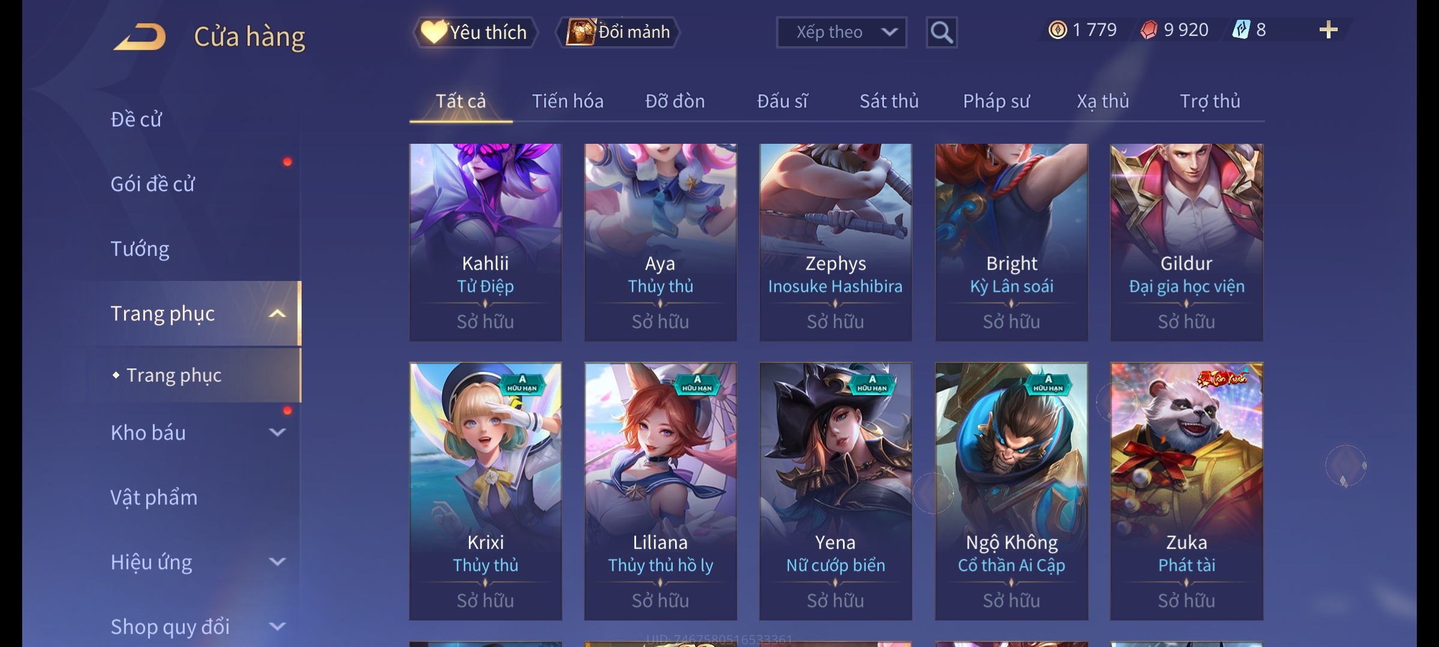Viewport: 1439px width, 647px height.
Task: Go to the Tướng sidebar item
Action: click(140, 249)
